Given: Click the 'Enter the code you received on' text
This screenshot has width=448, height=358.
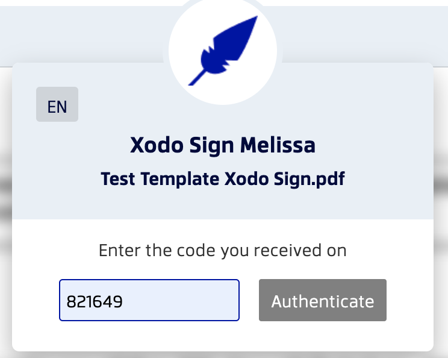Looking at the screenshot, I should click(223, 251).
